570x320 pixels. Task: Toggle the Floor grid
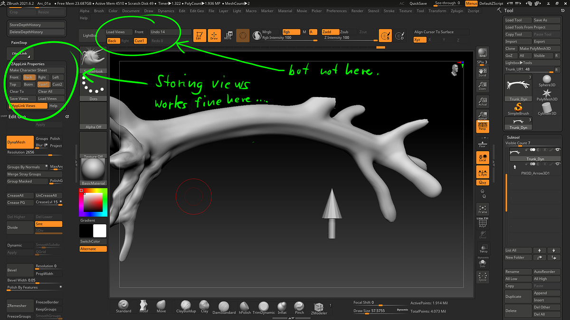click(483, 144)
